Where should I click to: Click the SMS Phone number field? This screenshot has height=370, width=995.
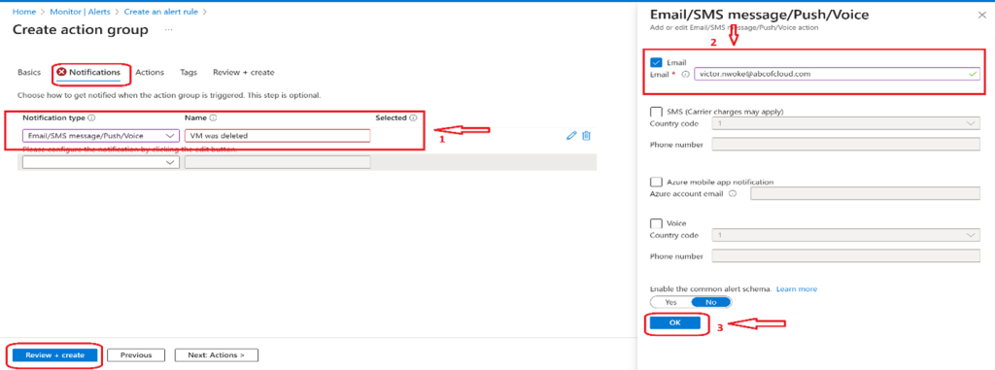846,145
